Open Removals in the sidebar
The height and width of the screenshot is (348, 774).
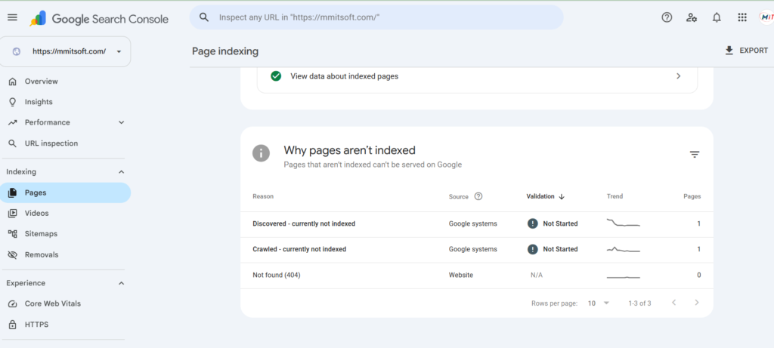pos(42,255)
